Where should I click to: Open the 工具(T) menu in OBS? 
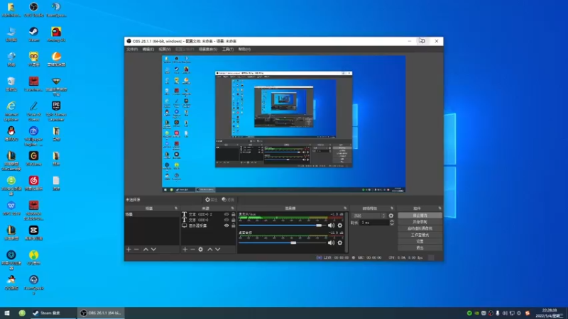(x=228, y=49)
